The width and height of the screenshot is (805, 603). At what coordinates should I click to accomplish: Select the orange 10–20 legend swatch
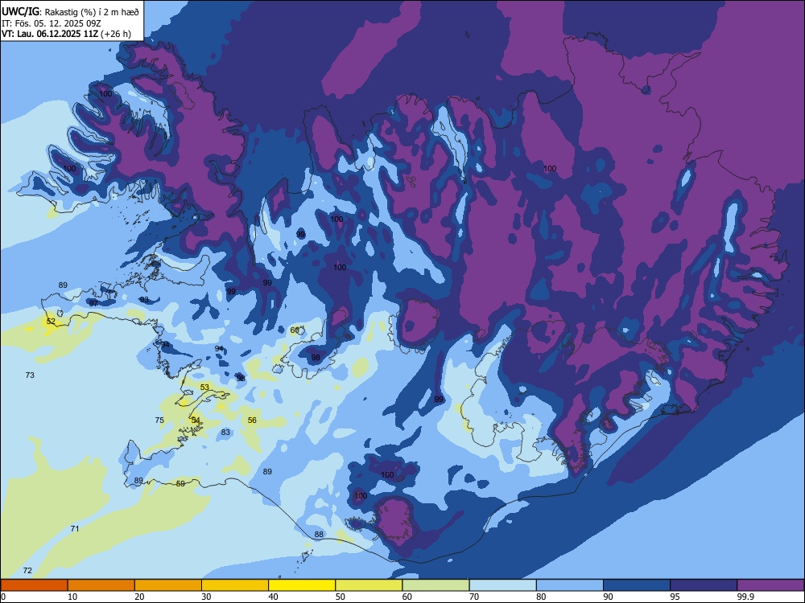[101, 585]
